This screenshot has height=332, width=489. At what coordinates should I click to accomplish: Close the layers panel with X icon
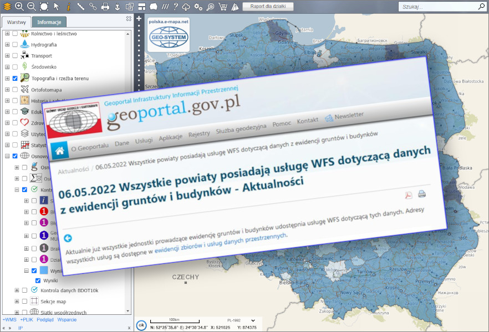[129, 19]
